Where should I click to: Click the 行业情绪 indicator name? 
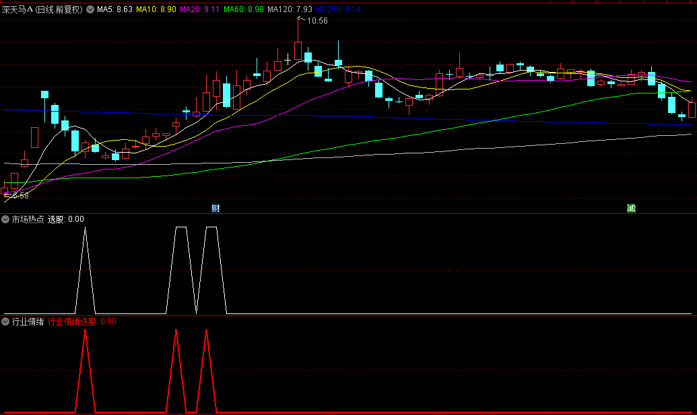tap(28, 322)
